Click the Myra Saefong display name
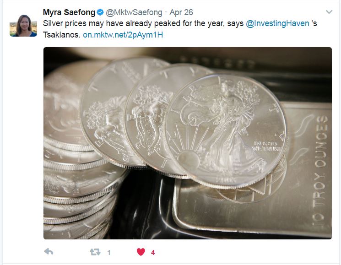Screen dimensions: 341x265 point(69,12)
